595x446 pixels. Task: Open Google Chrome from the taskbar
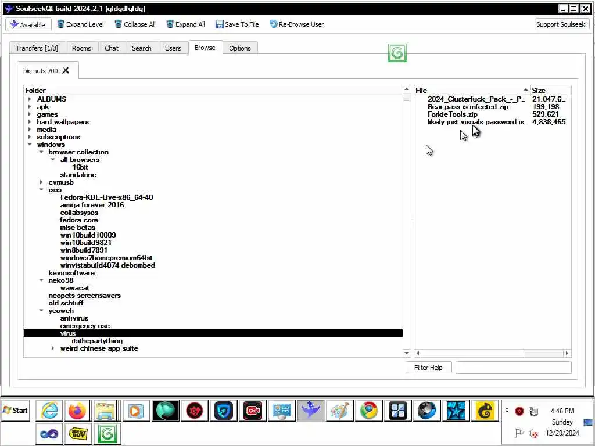(369, 411)
